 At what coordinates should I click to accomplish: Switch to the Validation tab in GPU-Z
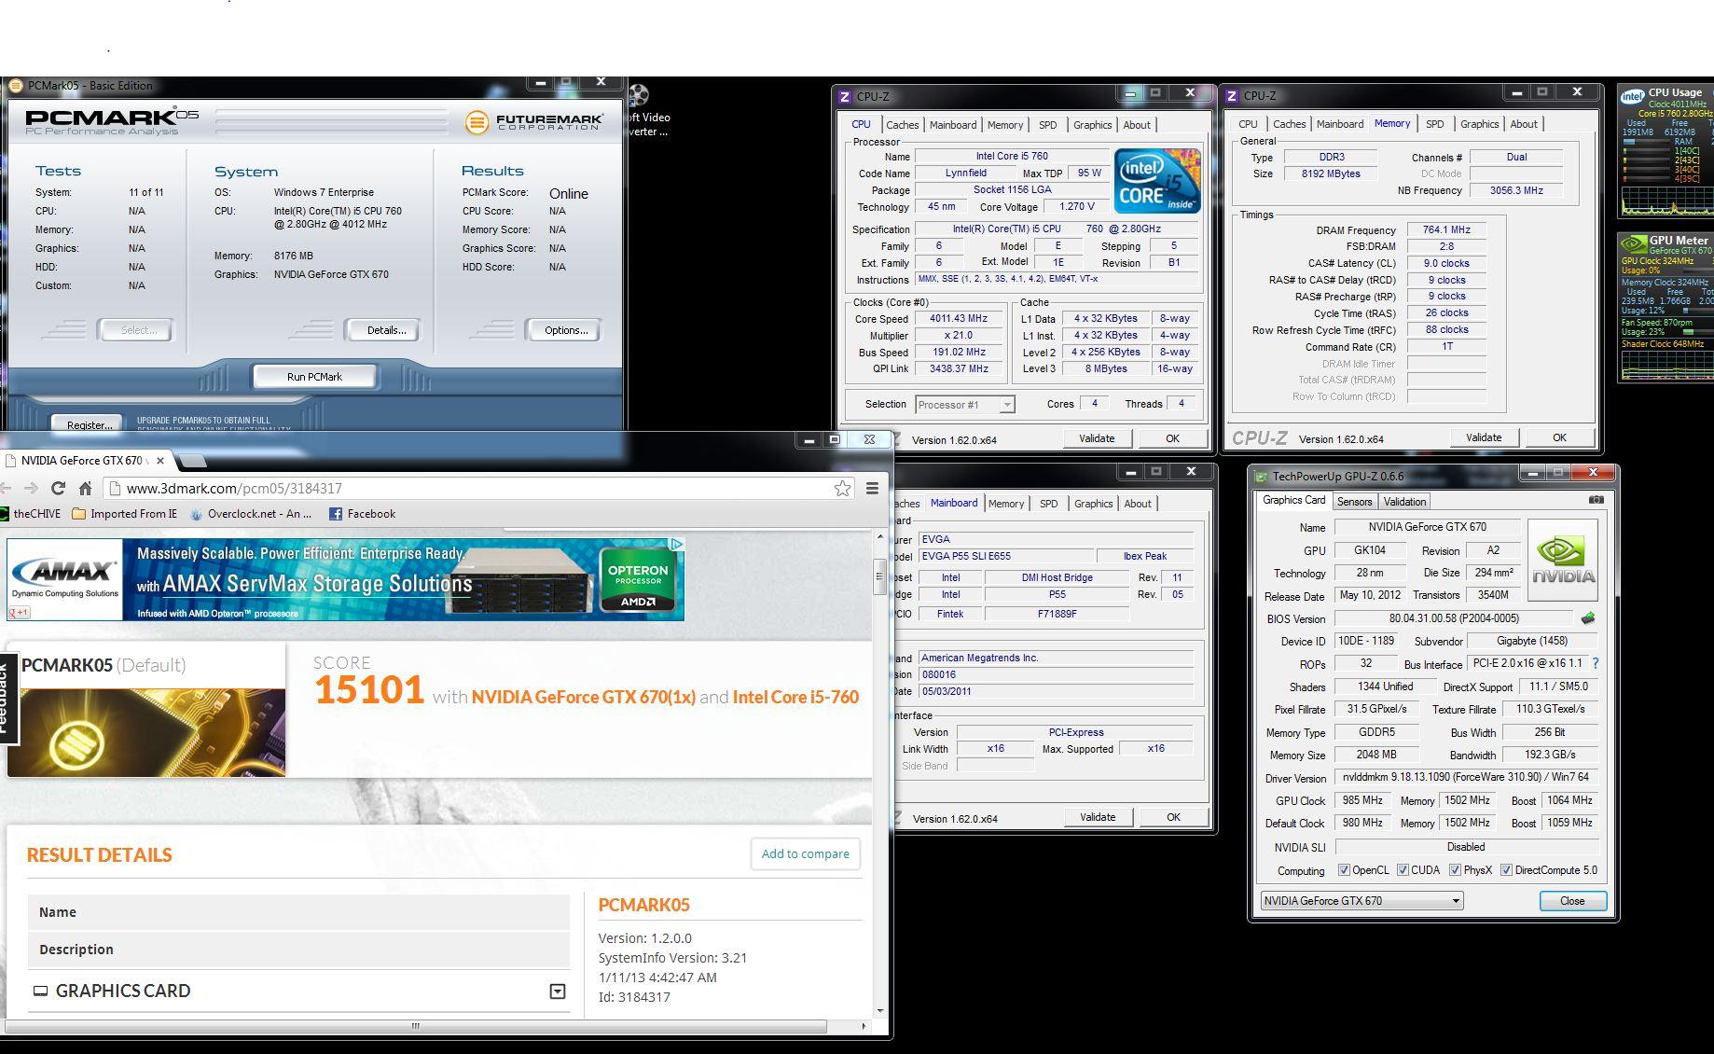pos(1404,502)
